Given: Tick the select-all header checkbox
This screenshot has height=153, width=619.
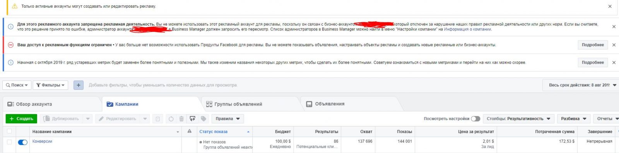Looking at the screenshot, I should click(9, 131).
